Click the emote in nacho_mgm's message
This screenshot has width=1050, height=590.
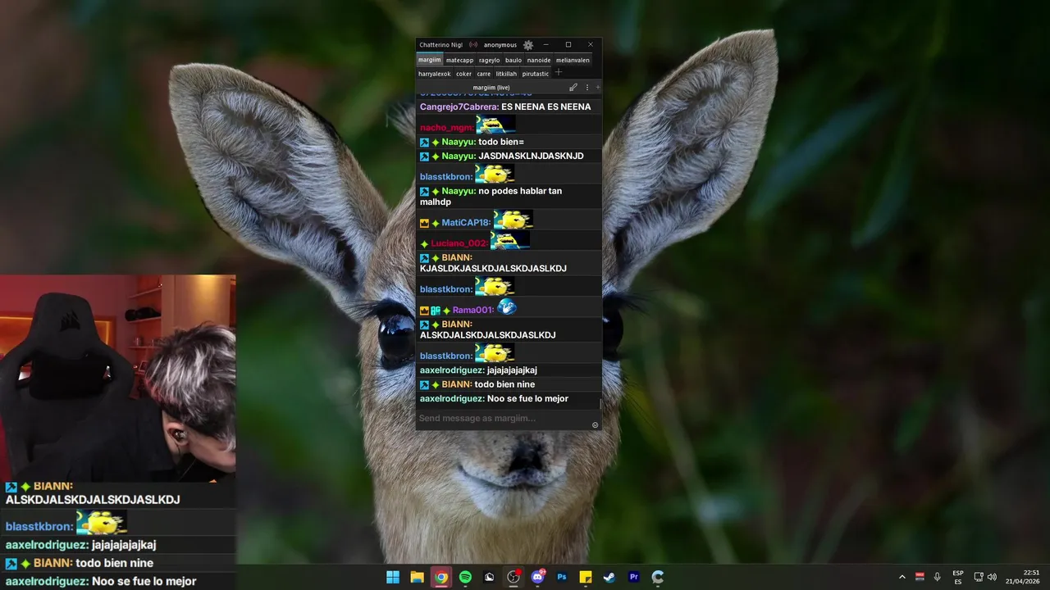pyautogui.click(x=495, y=125)
